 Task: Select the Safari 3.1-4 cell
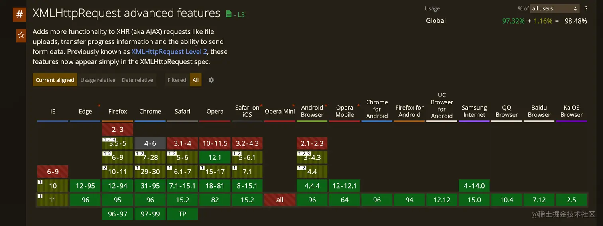(x=183, y=143)
